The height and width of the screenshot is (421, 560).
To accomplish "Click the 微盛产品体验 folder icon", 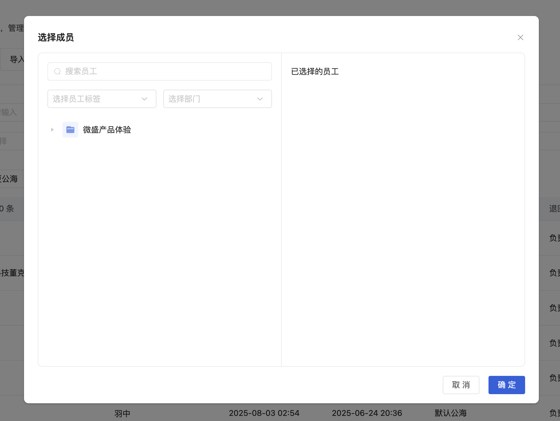I will coord(70,130).
